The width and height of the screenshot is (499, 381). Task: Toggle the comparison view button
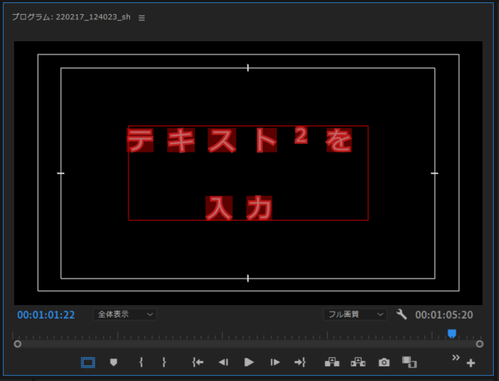tap(409, 362)
